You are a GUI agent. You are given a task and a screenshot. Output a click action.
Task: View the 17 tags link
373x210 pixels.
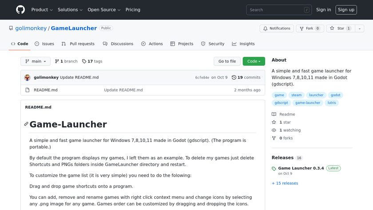(92, 61)
